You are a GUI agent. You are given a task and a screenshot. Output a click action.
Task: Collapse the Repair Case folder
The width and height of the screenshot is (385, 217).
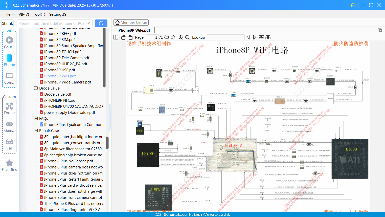pos(36,131)
